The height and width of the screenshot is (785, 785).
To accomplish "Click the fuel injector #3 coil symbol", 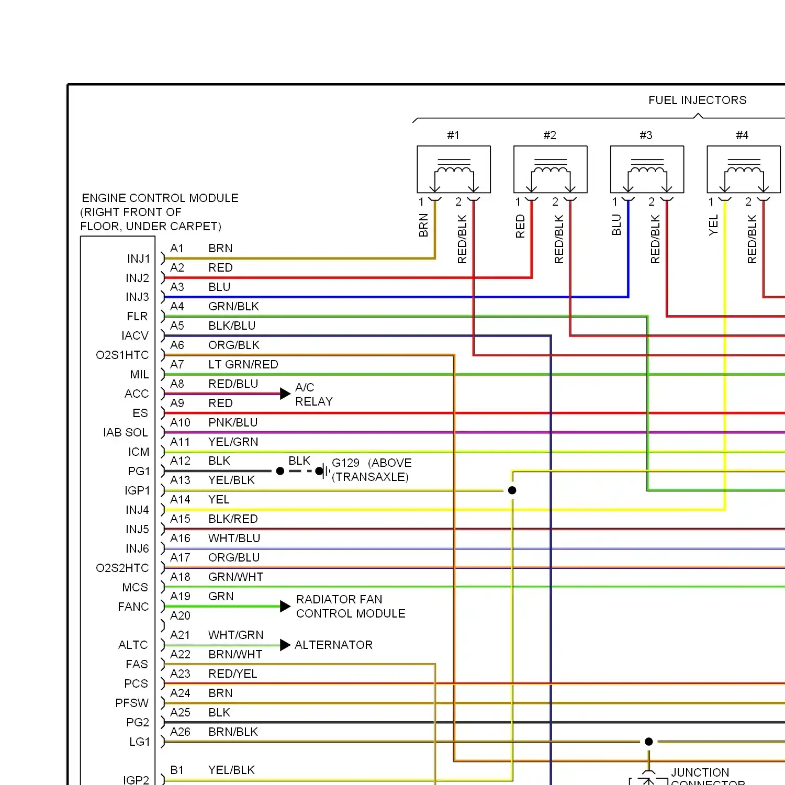I will pyautogui.click(x=647, y=170).
